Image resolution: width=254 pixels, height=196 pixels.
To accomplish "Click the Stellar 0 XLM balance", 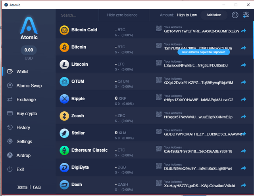I will tap(121, 133).
